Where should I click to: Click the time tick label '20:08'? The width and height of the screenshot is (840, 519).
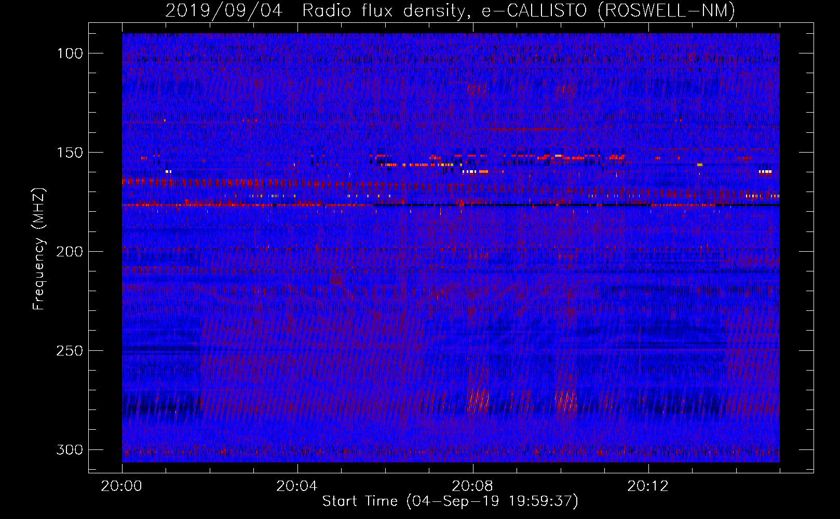click(472, 486)
